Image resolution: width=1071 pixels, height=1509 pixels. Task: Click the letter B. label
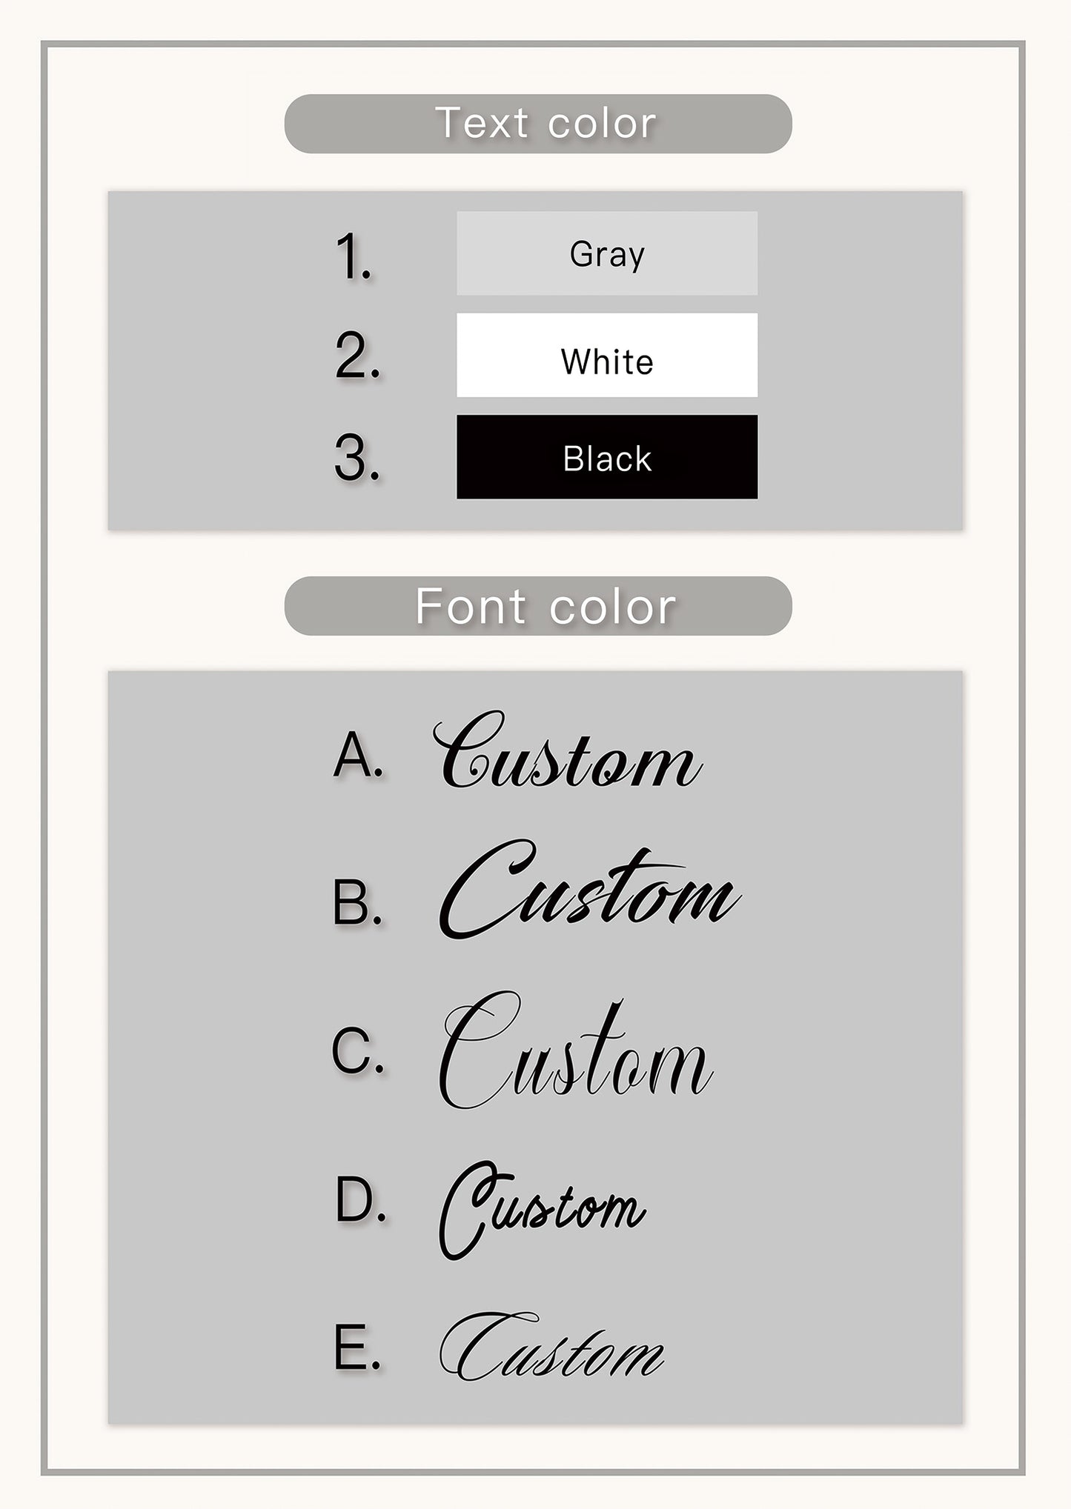pos(358,902)
